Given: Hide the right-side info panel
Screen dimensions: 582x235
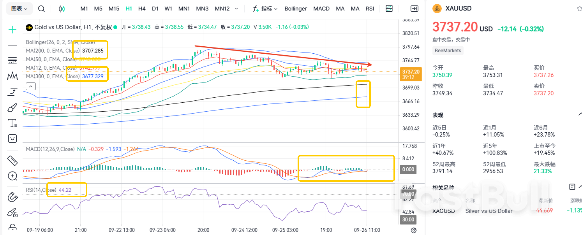Looking at the screenshot, I should 414,9.
